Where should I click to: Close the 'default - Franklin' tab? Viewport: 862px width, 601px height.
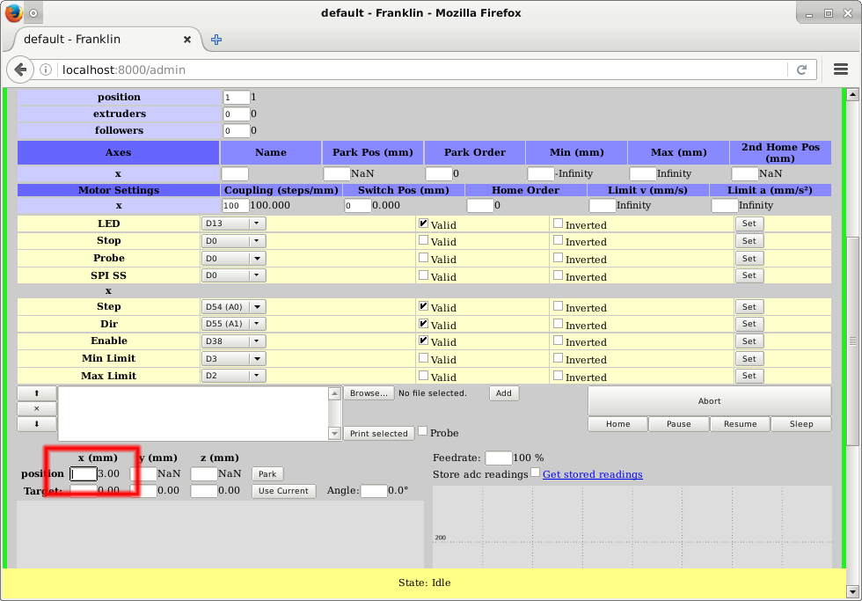[187, 40]
